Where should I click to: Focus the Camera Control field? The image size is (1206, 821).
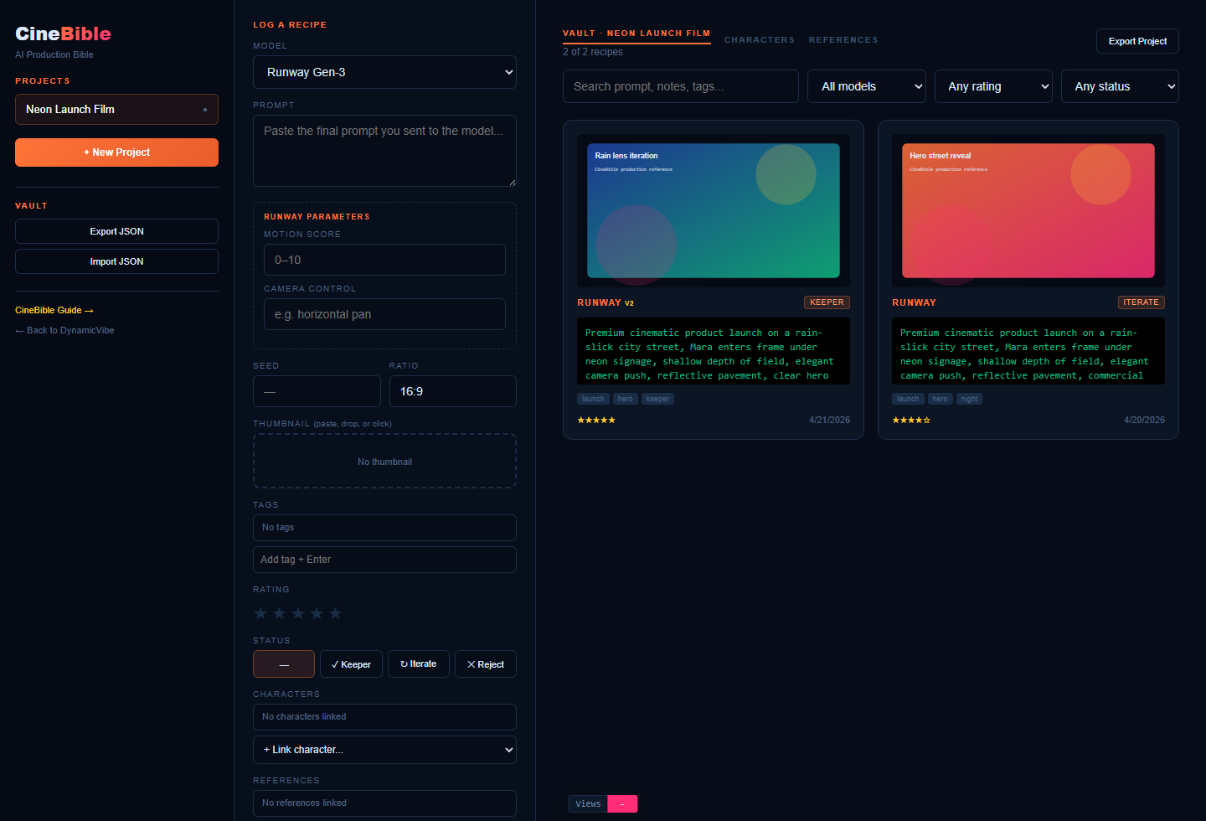pos(384,314)
